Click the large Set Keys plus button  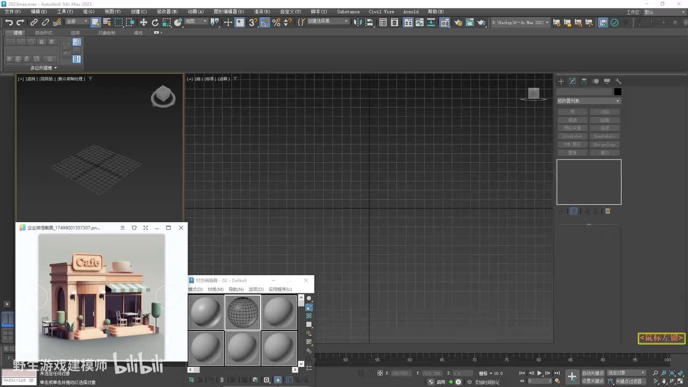tap(572, 377)
